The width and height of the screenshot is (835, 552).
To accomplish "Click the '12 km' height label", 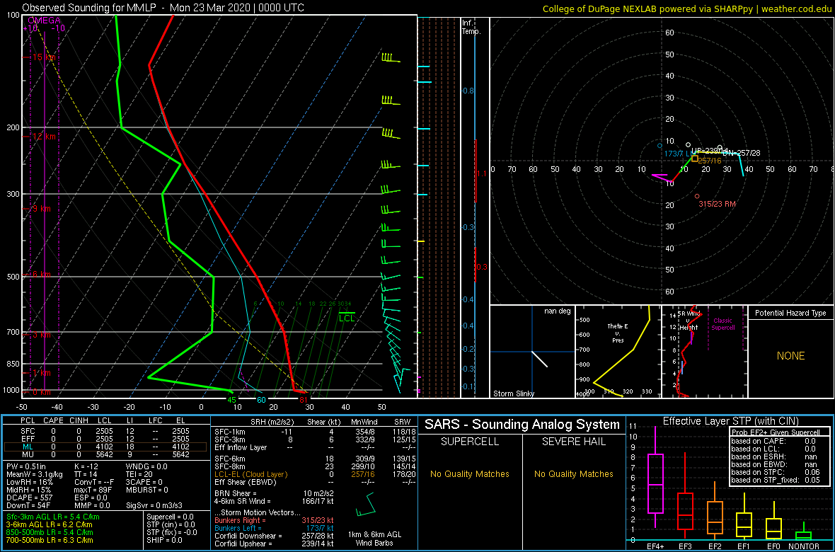I will [44, 137].
